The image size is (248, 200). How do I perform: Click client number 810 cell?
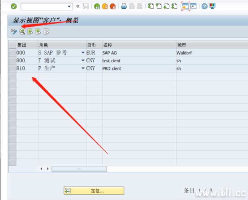click(x=27, y=69)
